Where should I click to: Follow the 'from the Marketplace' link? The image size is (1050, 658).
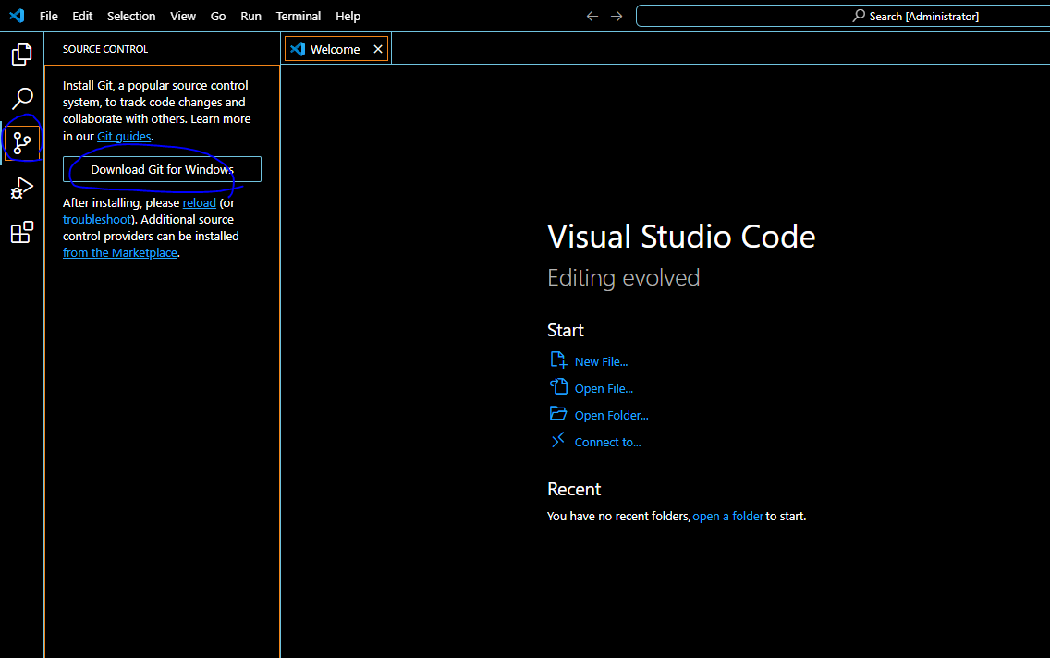120,253
